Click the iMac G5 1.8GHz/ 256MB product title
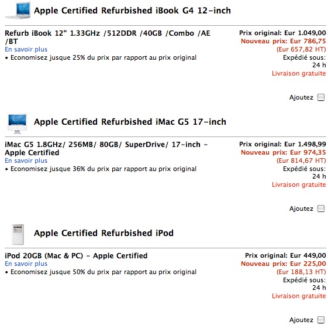The width and height of the screenshot is (328, 328). pos(106,148)
